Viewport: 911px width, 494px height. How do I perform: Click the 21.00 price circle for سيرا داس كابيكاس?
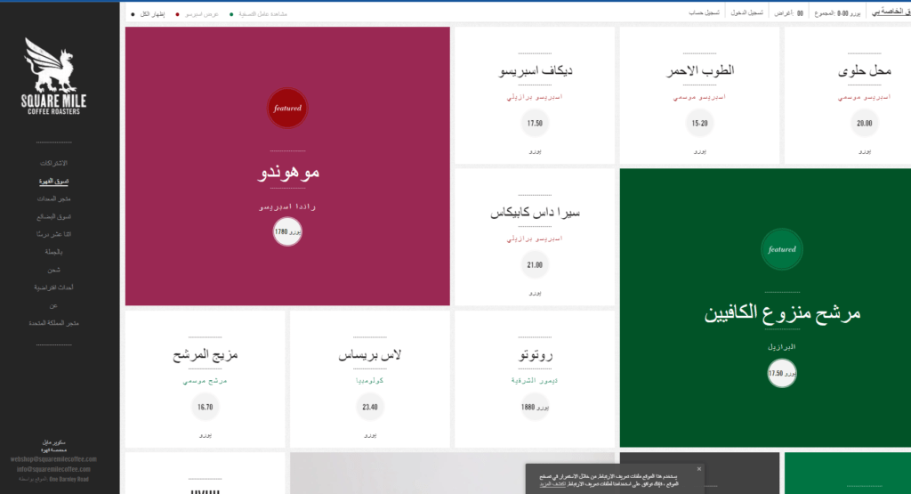pyautogui.click(x=535, y=264)
